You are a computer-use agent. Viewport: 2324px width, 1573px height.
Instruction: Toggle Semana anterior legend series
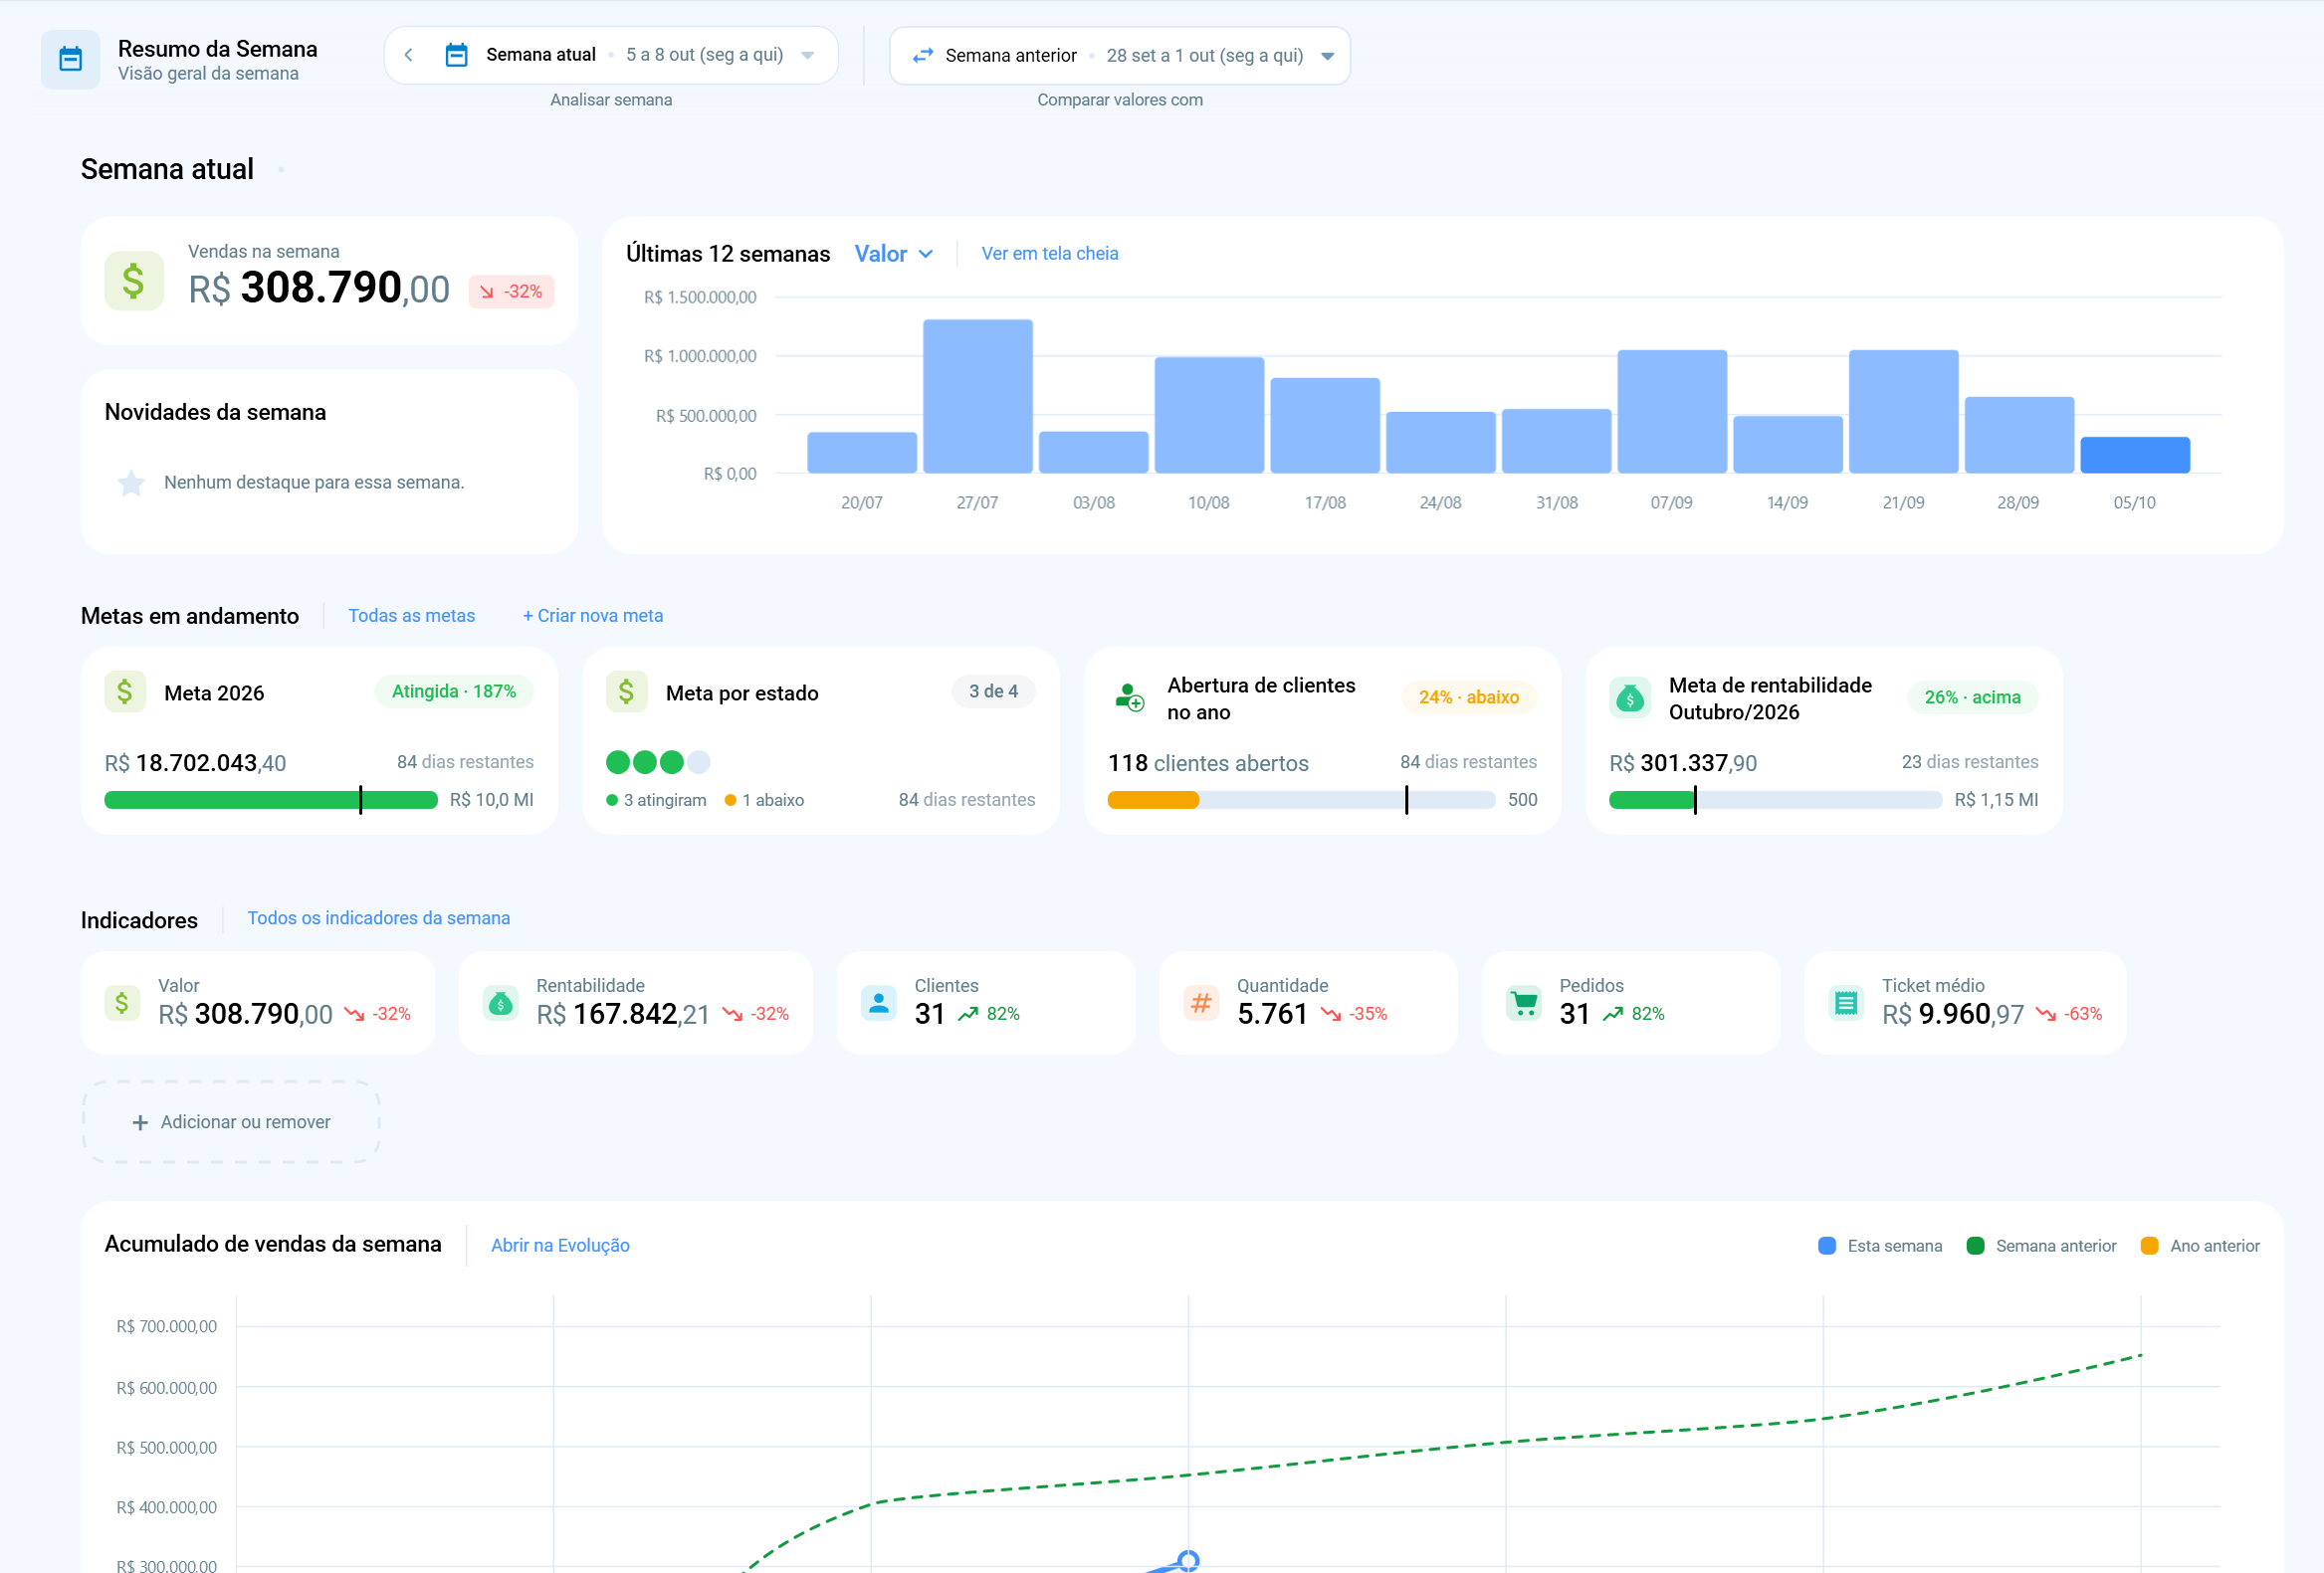click(x=2041, y=1247)
